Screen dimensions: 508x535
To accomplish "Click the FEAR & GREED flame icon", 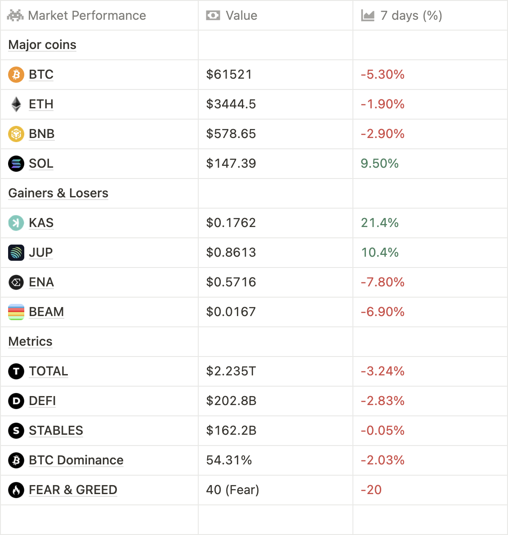I will pos(16,490).
